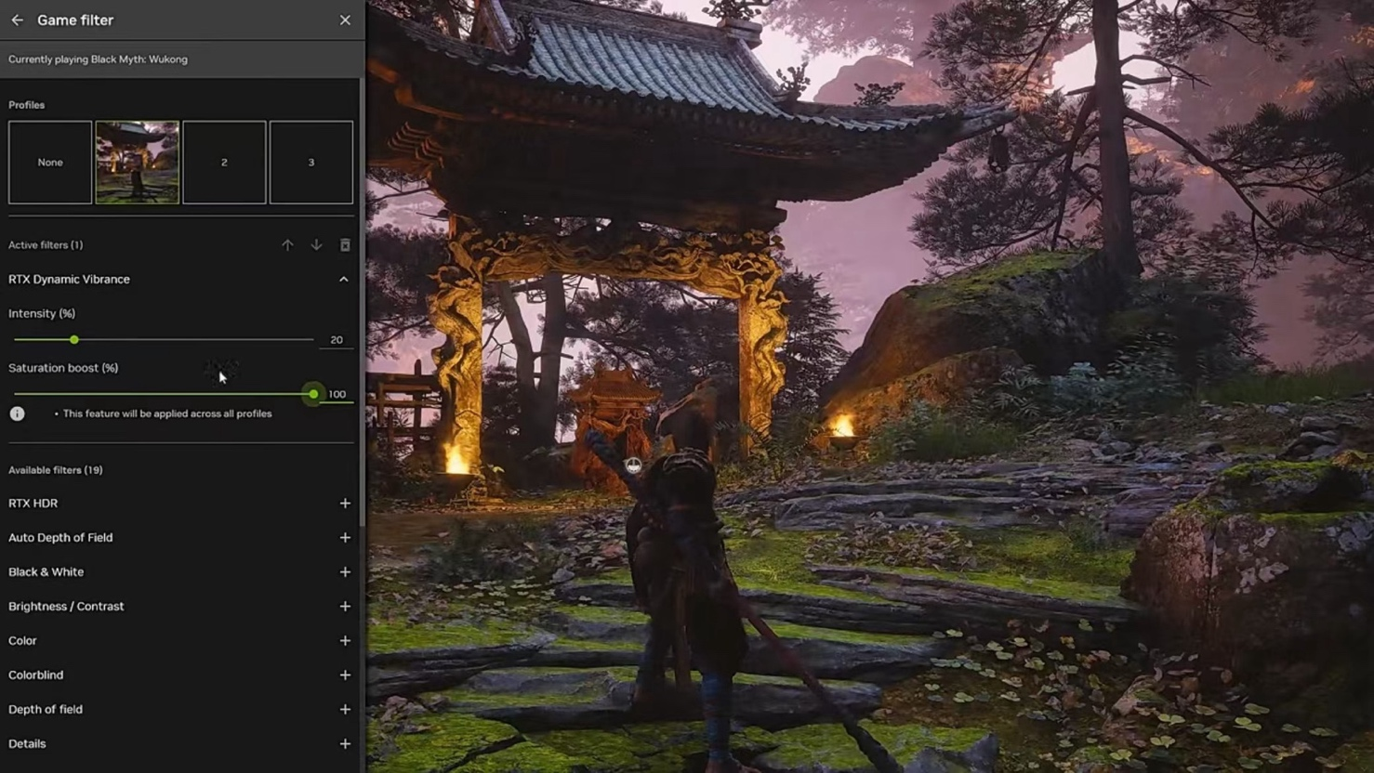Viewport: 1374px width, 773px height.
Task: Move the active filter down using the down arrow
Action: (316, 244)
